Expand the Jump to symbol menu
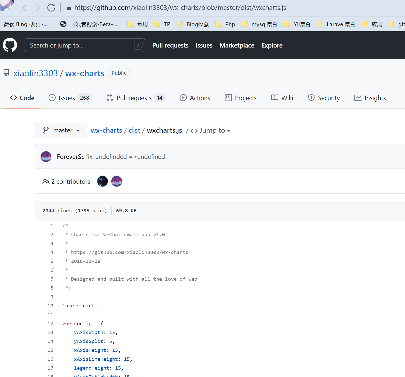This screenshot has height=377, width=405. 211,130
